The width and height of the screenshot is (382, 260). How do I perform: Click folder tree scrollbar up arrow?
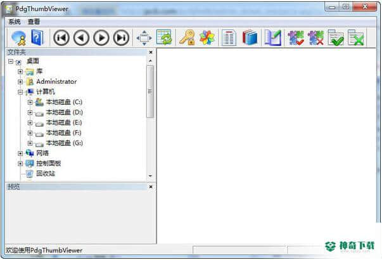point(150,60)
